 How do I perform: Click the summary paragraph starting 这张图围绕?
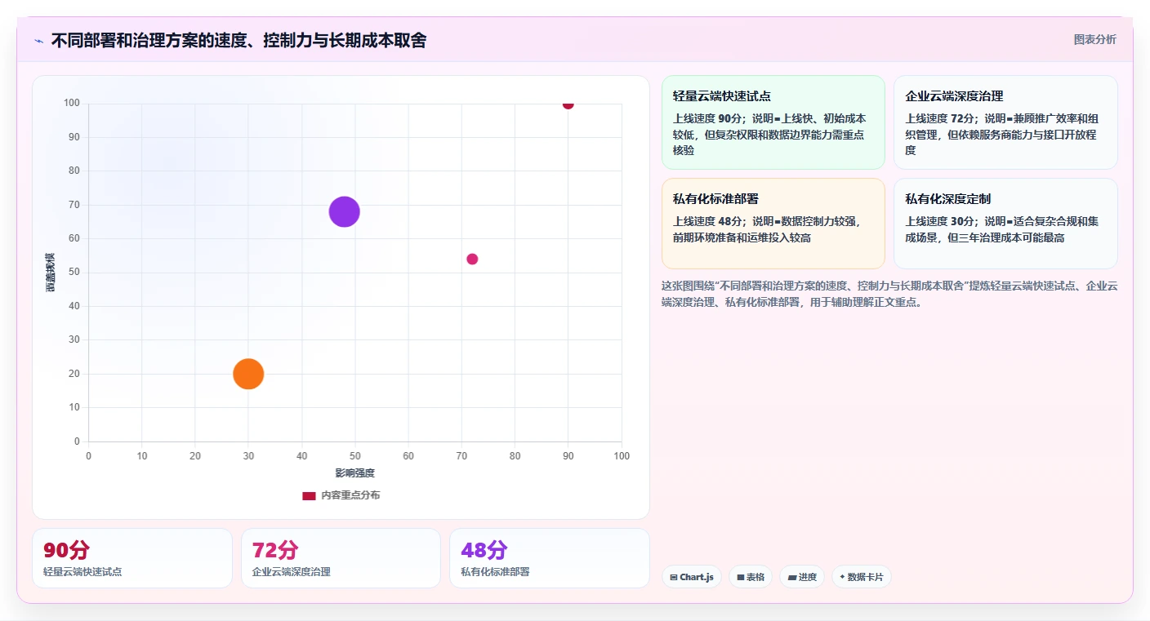(x=889, y=294)
